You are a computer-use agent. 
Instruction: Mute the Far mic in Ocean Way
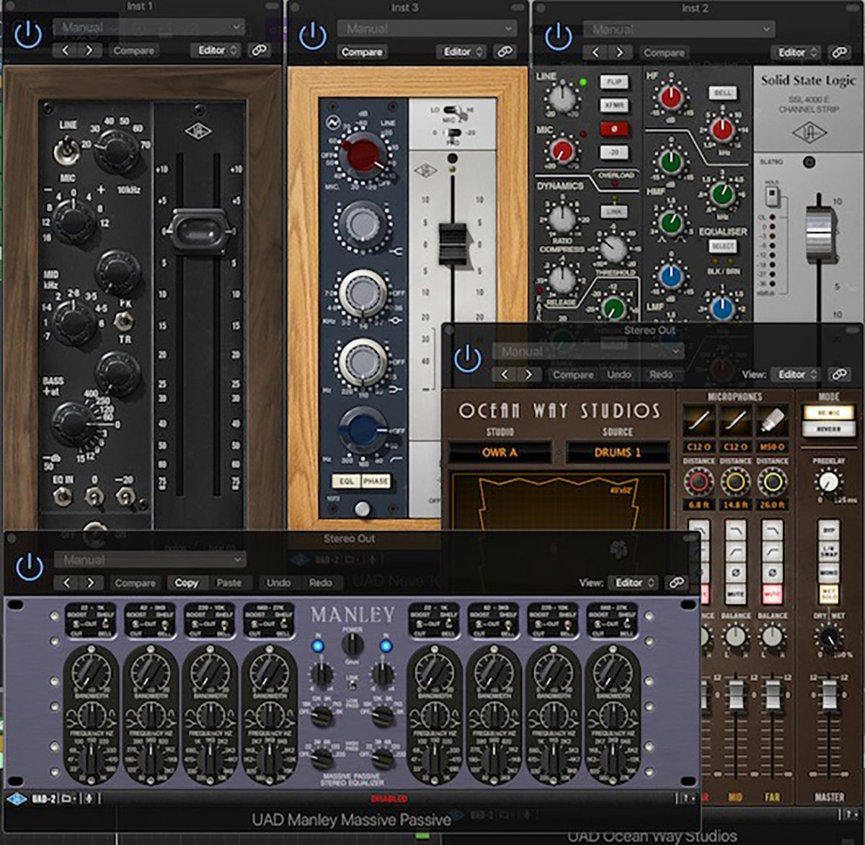tap(772, 595)
